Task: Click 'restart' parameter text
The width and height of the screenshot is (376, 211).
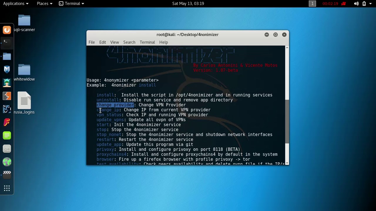Action: [105, 139]
